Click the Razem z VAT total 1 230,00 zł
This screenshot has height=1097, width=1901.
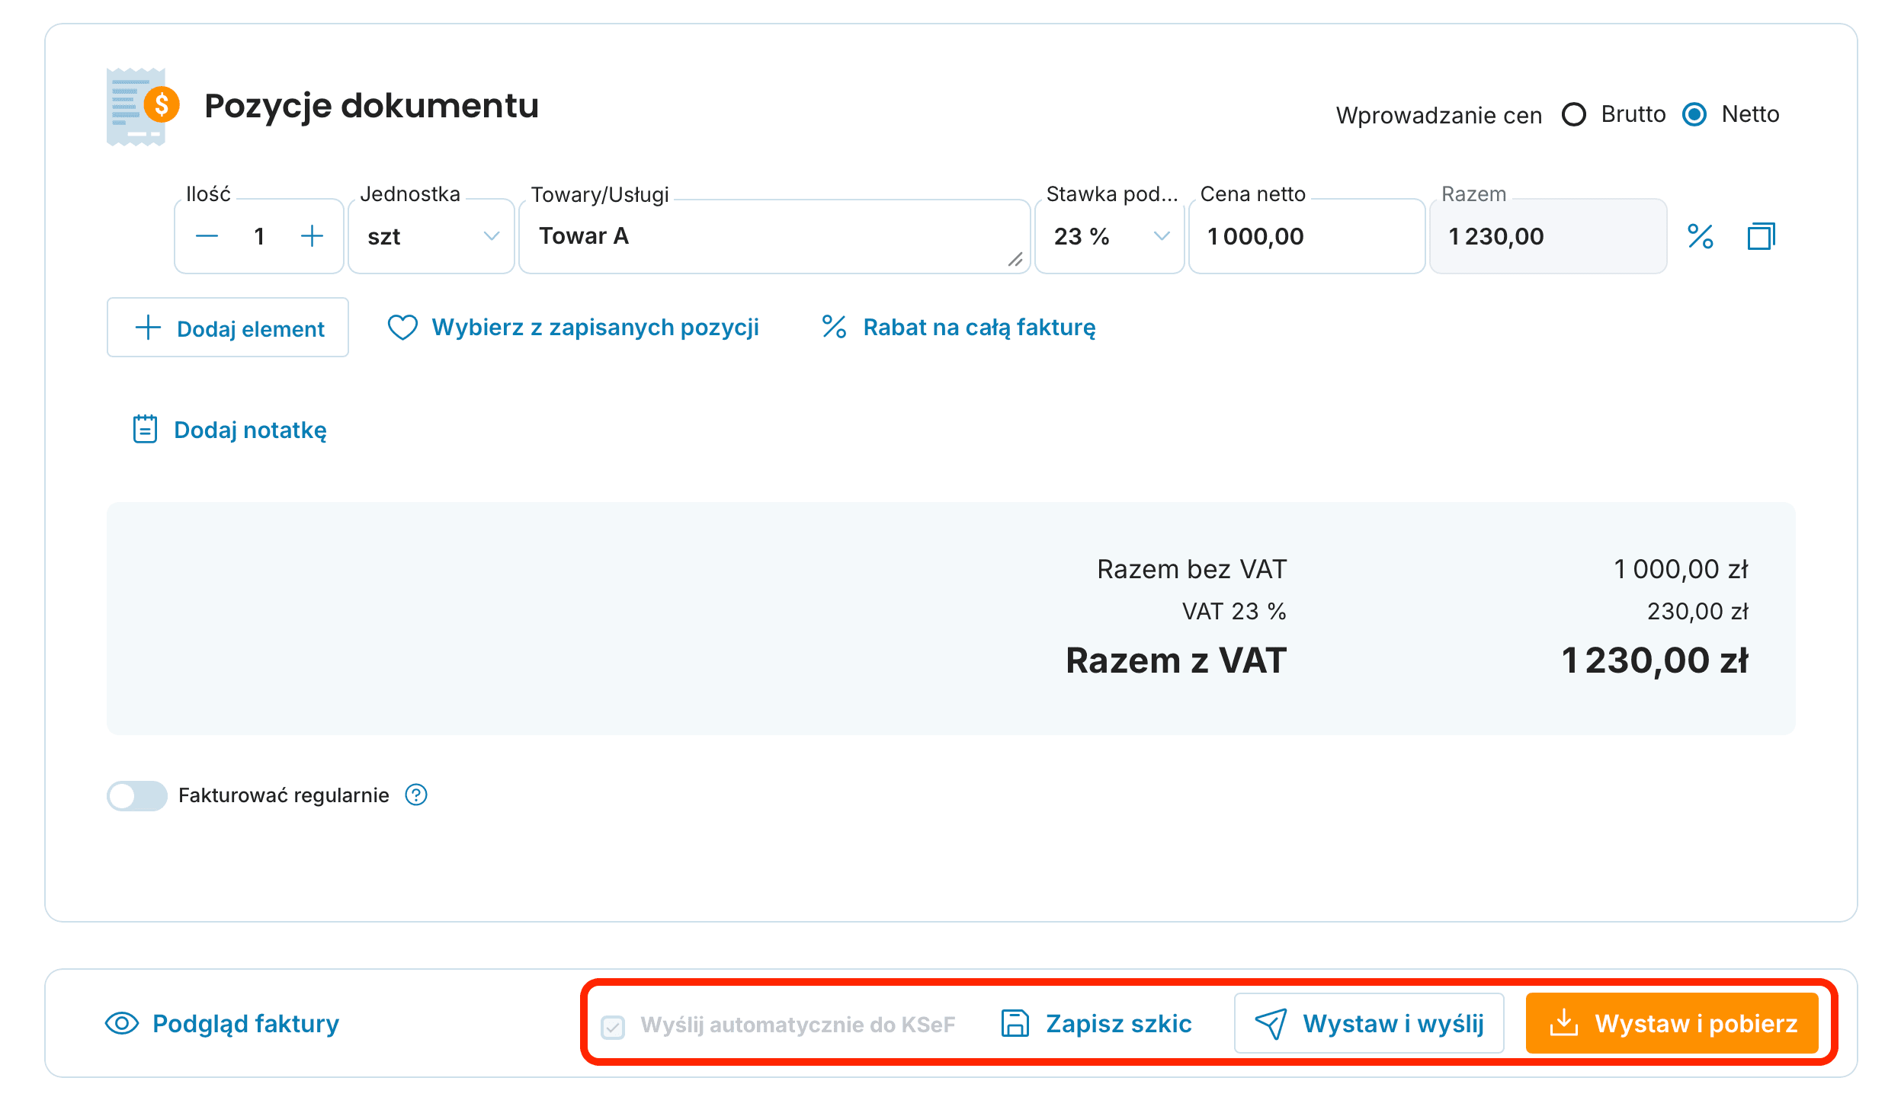1654,660
